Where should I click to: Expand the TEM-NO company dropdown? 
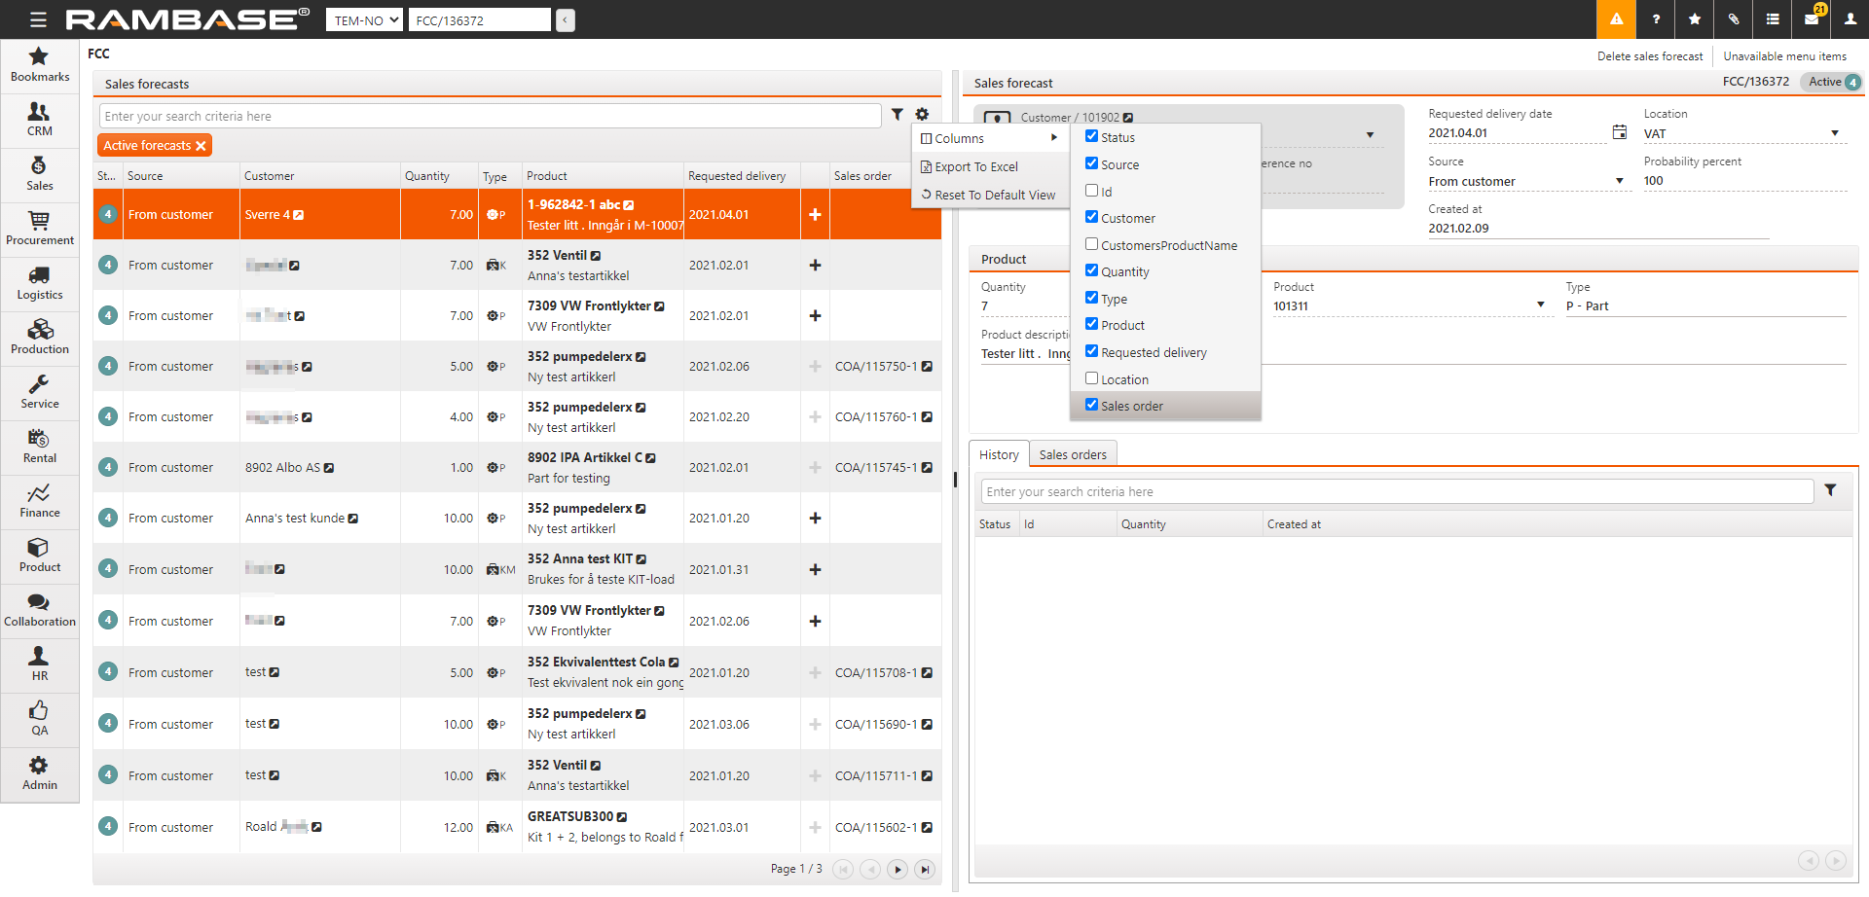click(x=364, y=20)
